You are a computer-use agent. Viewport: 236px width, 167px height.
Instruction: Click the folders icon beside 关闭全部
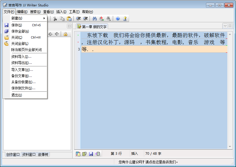point(6,43)
